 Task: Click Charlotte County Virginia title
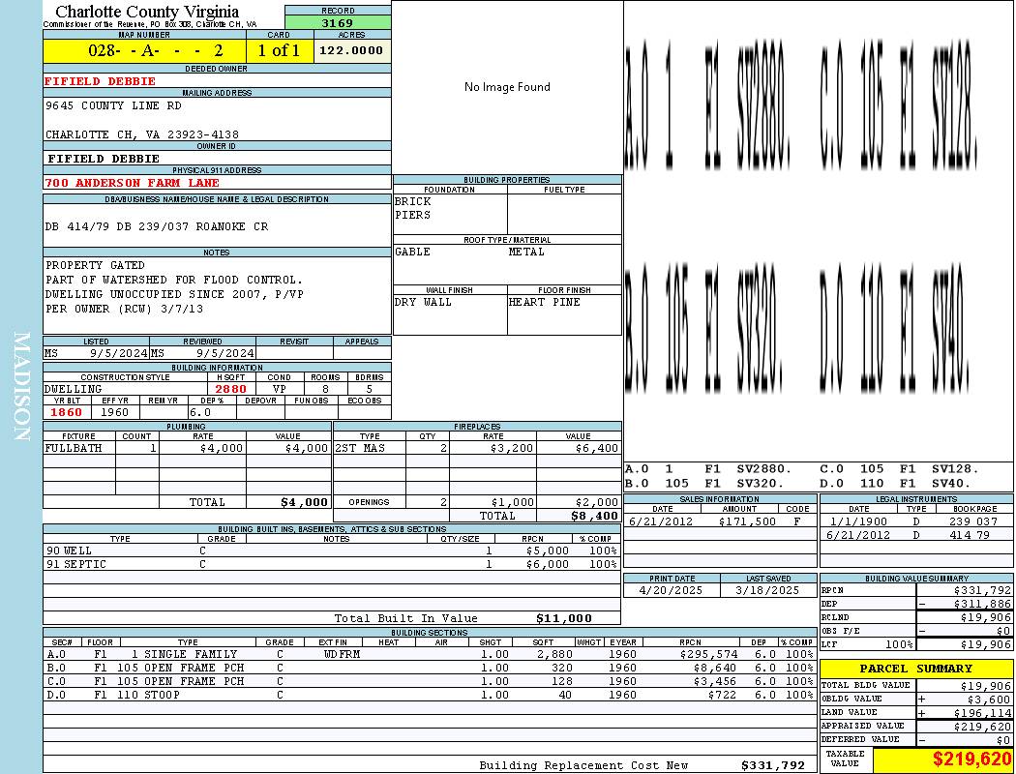pyautogui.click(x=147, y=12)
